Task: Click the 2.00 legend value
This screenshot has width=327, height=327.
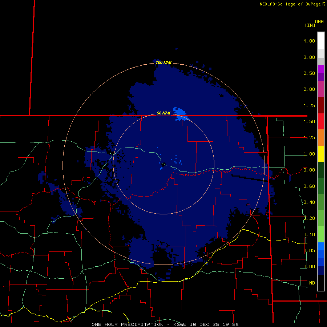Action: click(x=309, y=89)
